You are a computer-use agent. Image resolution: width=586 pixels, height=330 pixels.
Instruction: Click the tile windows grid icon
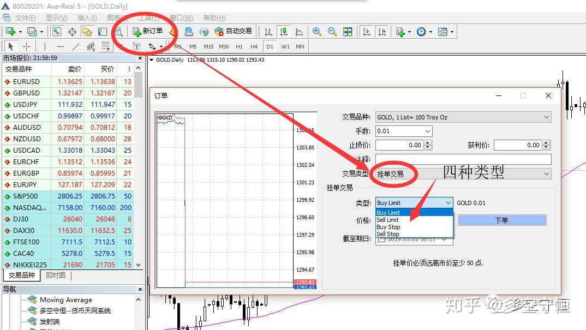pos(348,32)
